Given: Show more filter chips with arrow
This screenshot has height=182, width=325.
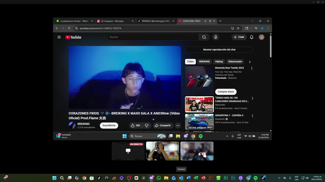Looking at the screenshot, I should [x=250, y=62].
